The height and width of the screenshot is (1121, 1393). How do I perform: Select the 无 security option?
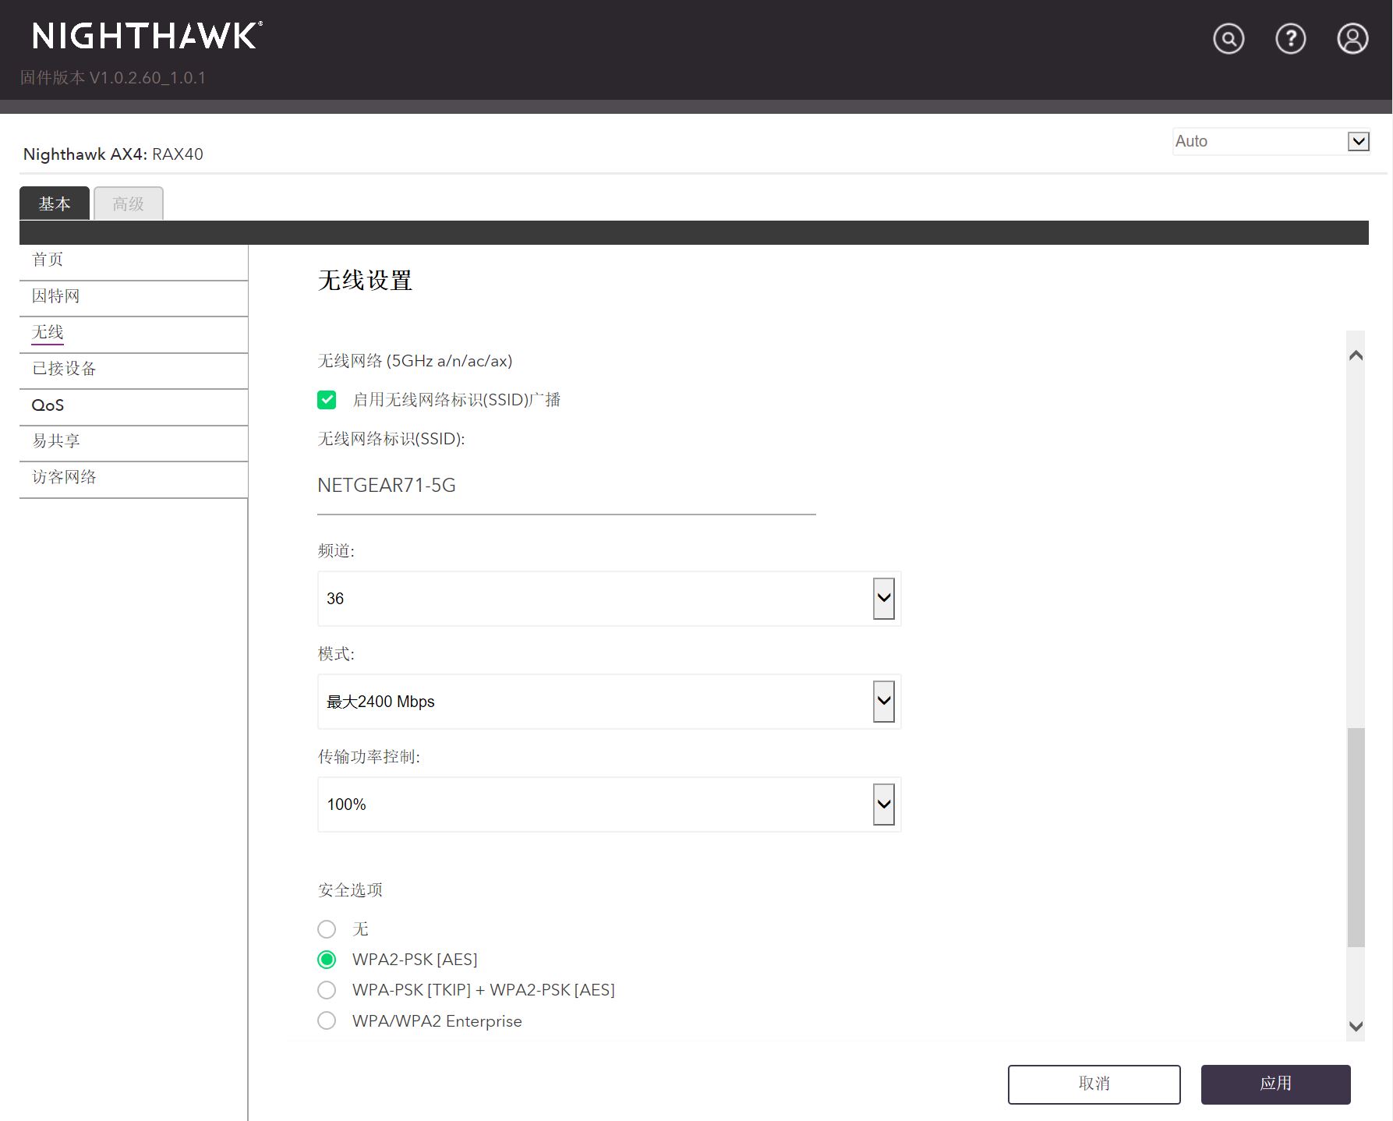327,928
